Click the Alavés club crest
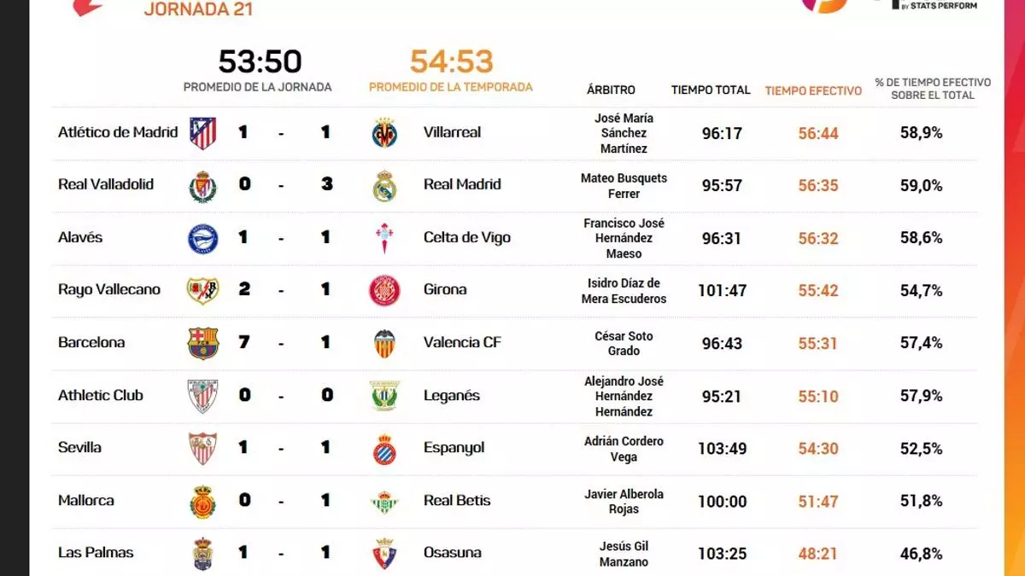Image resolution: width=1025 pixels, height=576 pixels. coord(203,238)
